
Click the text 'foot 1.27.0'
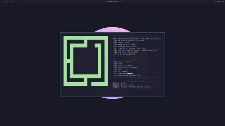click(122, 70)
